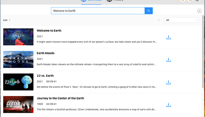Switch to the Download tab
This screenshot has width=205, height=117.
91,1
